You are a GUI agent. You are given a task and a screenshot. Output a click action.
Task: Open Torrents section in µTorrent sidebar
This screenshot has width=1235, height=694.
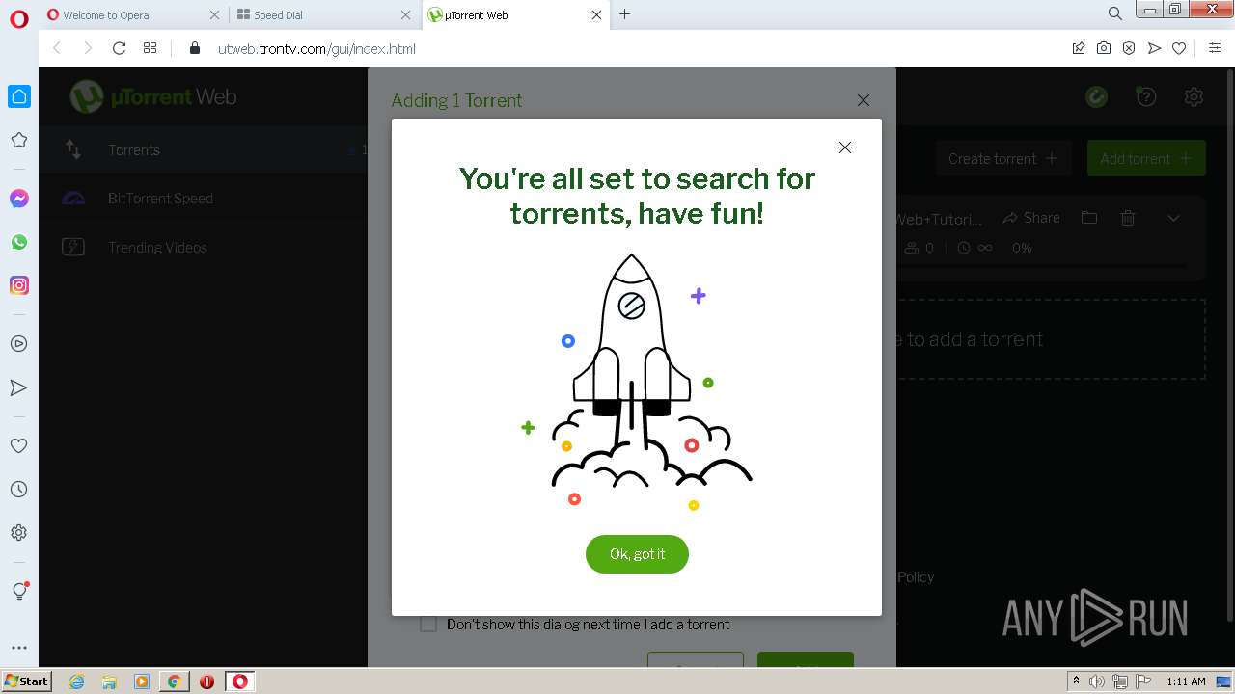204,150
